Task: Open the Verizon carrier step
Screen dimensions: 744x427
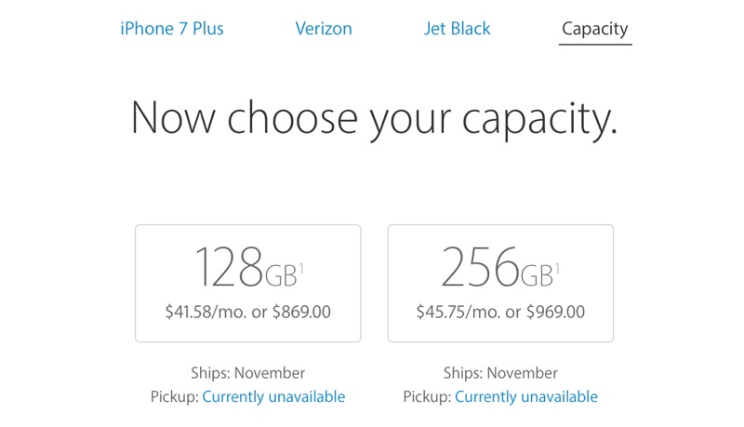Action: [324, 28]
